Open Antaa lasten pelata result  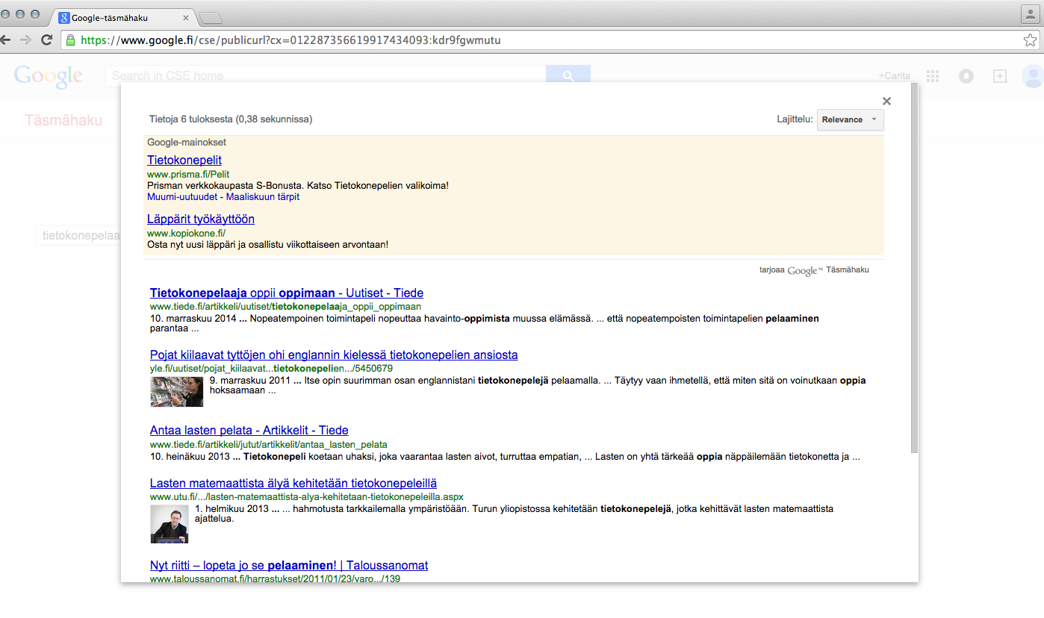tap(249, 431)
